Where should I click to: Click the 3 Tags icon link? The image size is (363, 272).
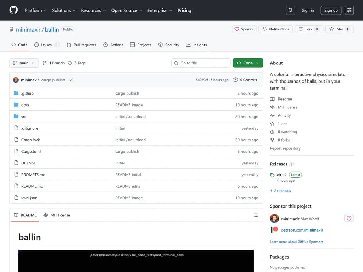[x=77, y=63]
